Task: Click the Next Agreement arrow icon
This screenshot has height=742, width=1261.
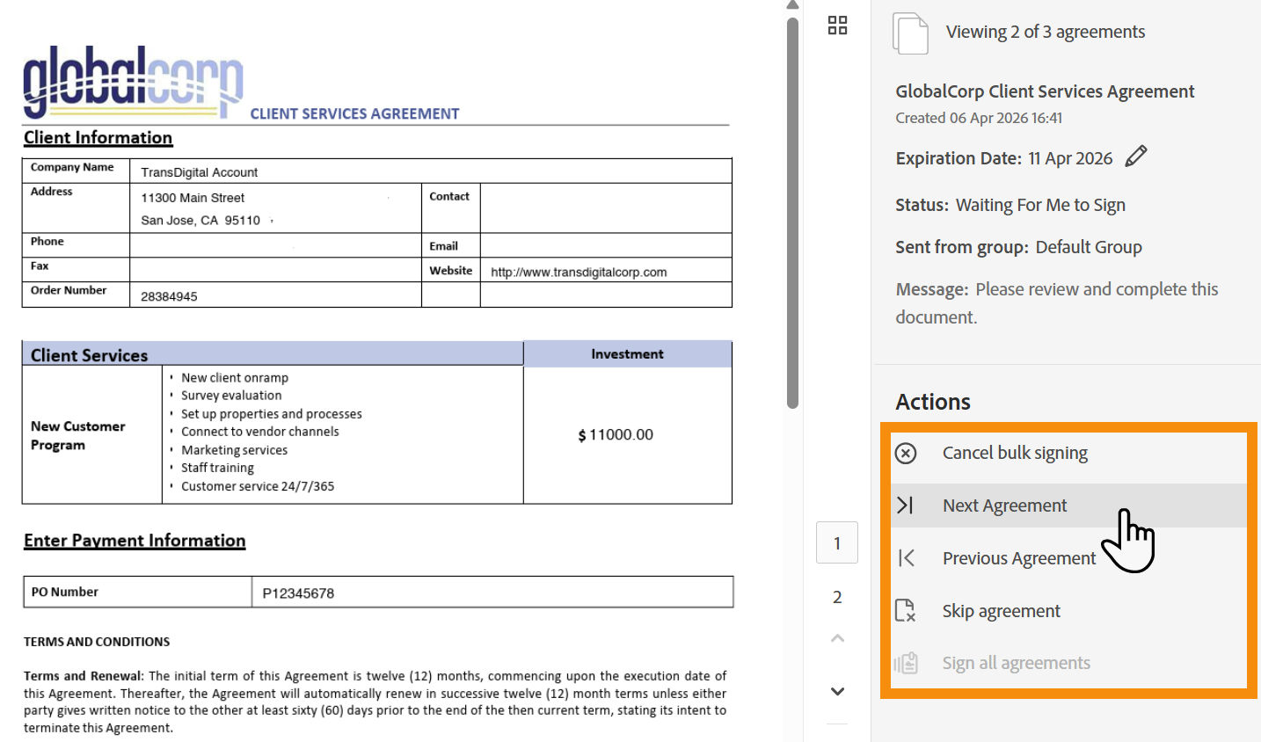Action: pos(906,506)
